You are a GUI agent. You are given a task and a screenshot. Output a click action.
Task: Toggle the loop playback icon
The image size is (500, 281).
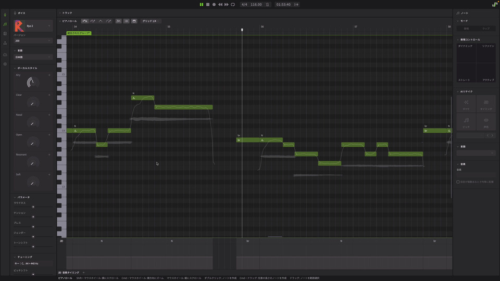click(233, 5)
